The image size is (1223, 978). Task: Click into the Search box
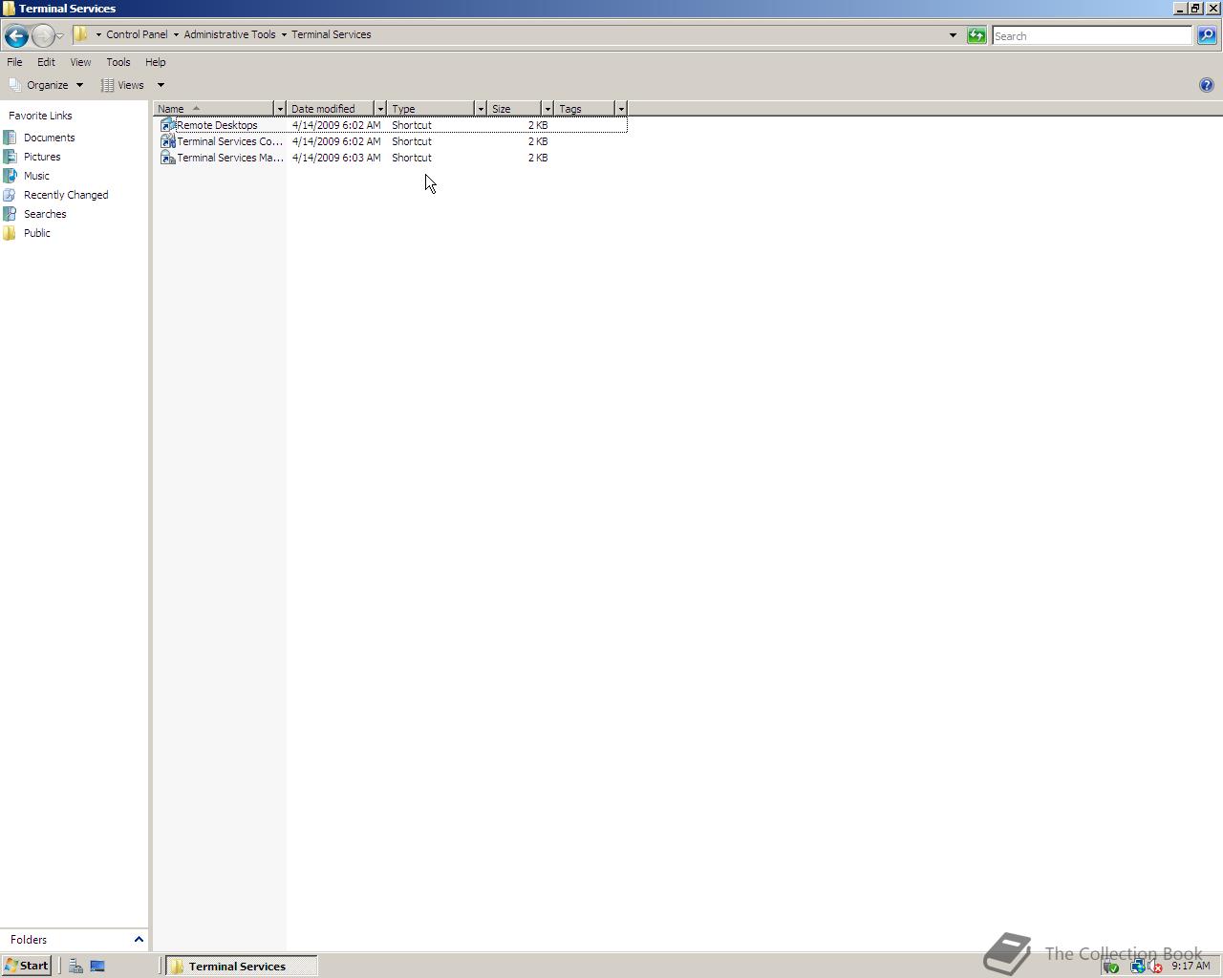[1092, 35]
